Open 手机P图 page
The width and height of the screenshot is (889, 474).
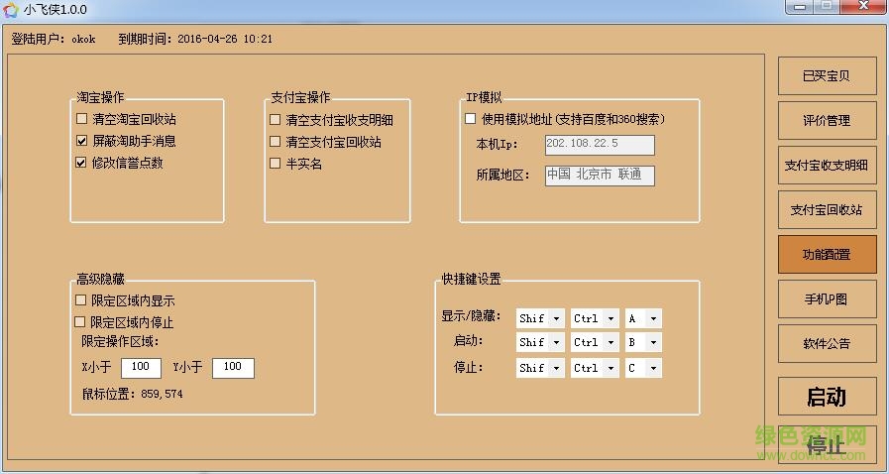(x=828, y=298)
